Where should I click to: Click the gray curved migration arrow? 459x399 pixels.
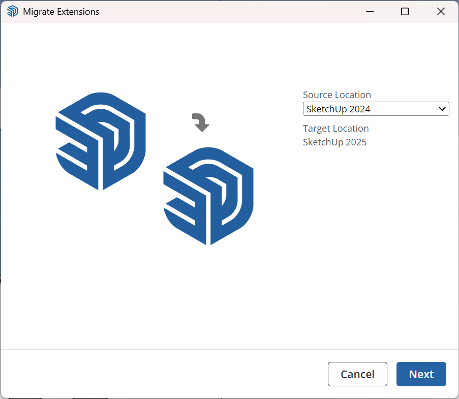click(200, 122)
